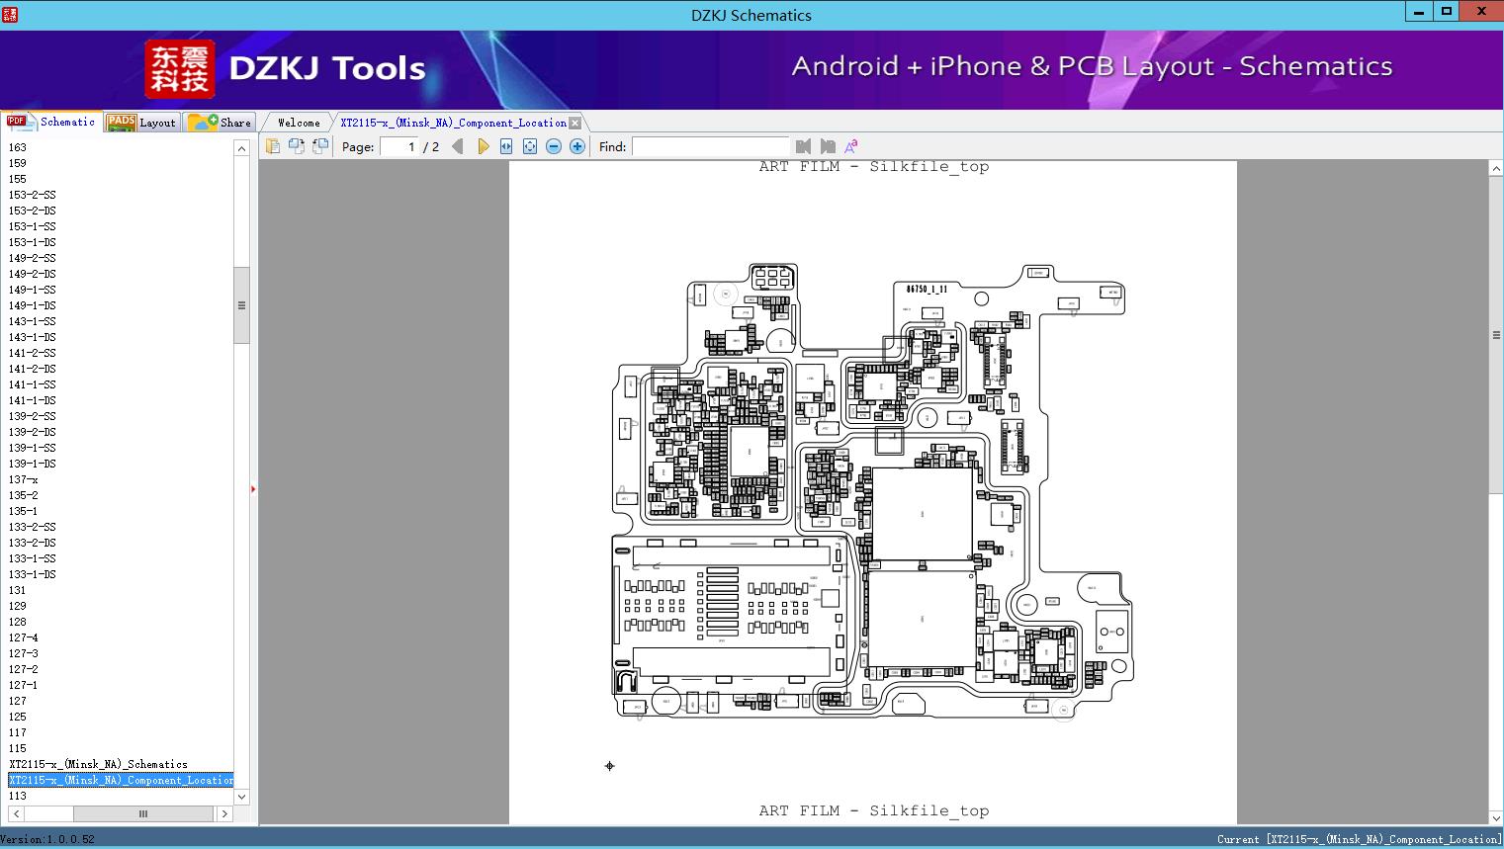Screen dimensions: 1504x849
Task: Find next search match
Action: (828, 146)
